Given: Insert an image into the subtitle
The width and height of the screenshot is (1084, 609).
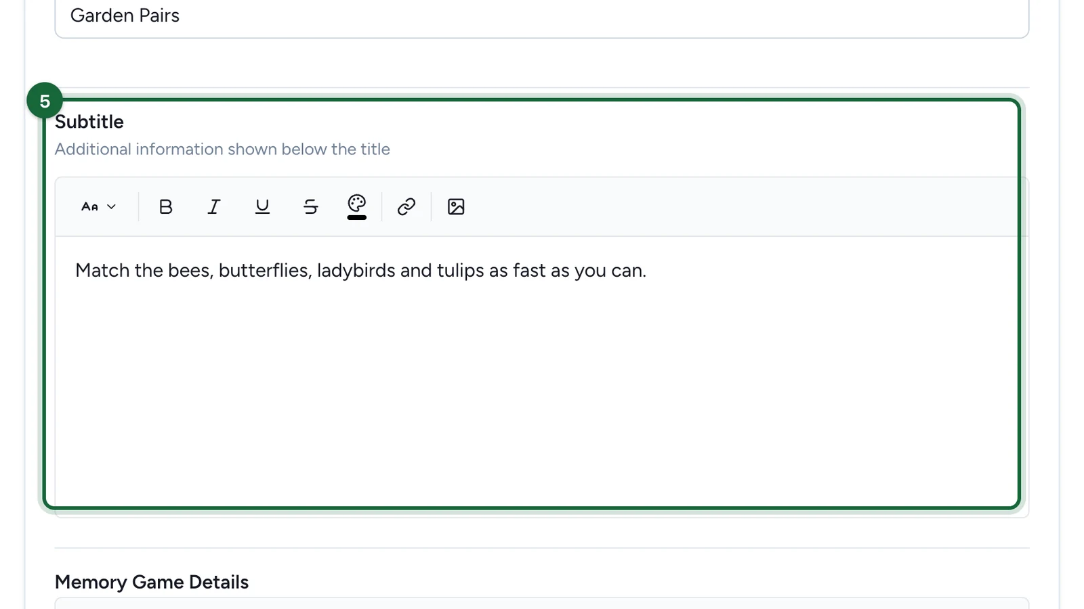Looking at the screenshot, I should pos(456,206).
